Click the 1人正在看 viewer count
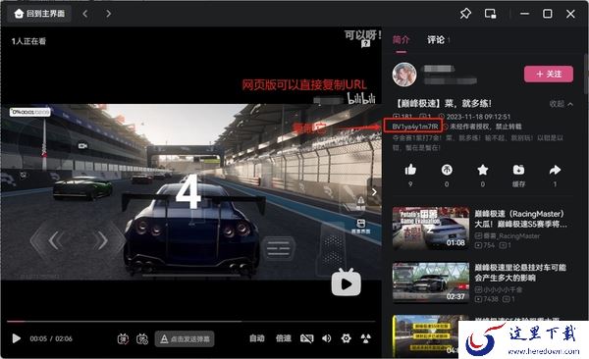The image size is (589, 359). [x=28, y=41]
